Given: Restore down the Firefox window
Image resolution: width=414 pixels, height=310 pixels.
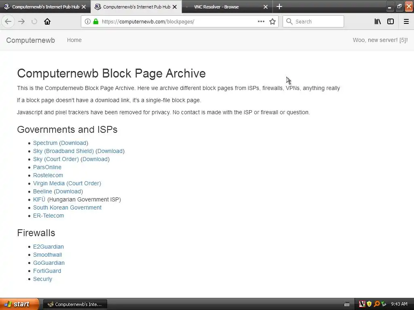Looking at the screenshot, I should click(x=399, y=6).
